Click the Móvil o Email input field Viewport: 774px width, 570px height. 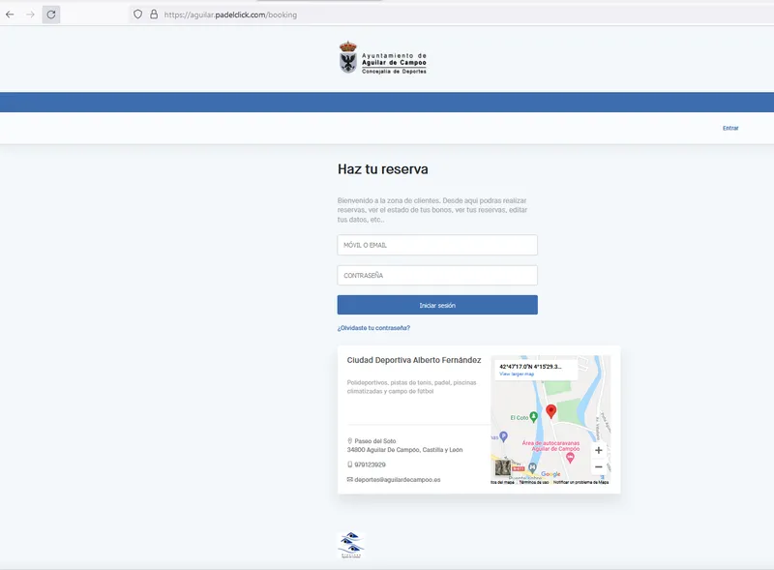click(437, 245)
